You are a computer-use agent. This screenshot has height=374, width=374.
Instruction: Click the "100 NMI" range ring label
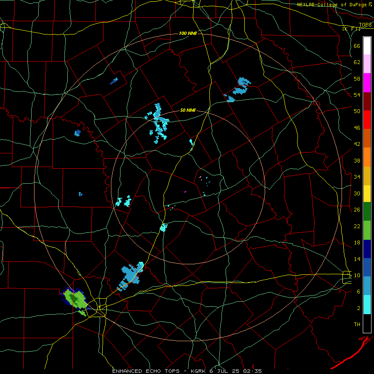point(188,33)
